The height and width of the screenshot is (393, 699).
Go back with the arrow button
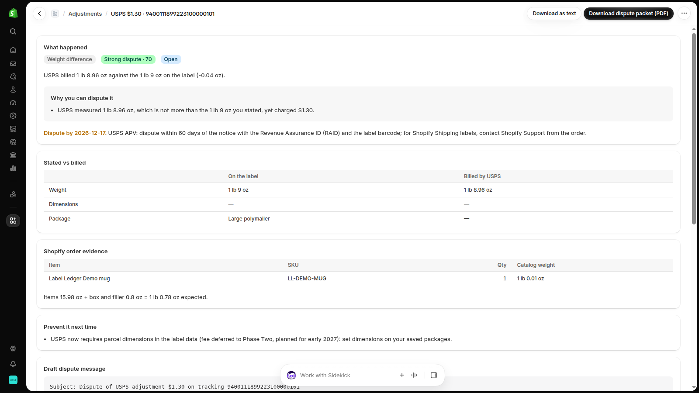coord(39,14)
